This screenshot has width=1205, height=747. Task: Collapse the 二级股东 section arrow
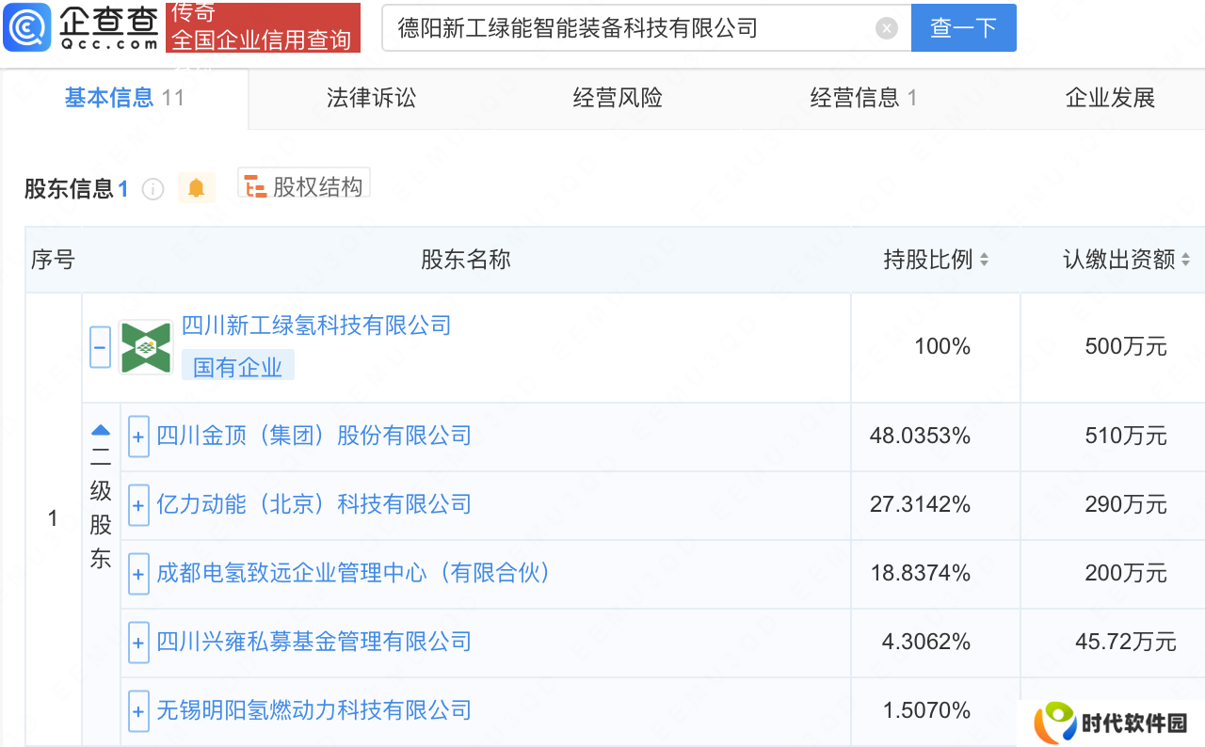101,431
